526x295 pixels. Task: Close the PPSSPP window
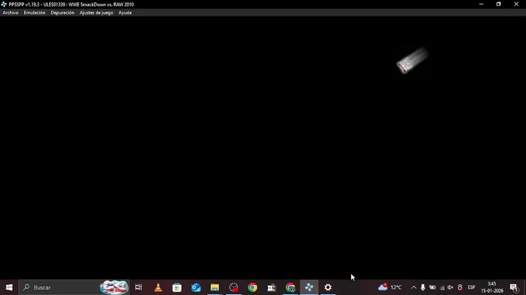pos(516,4)
